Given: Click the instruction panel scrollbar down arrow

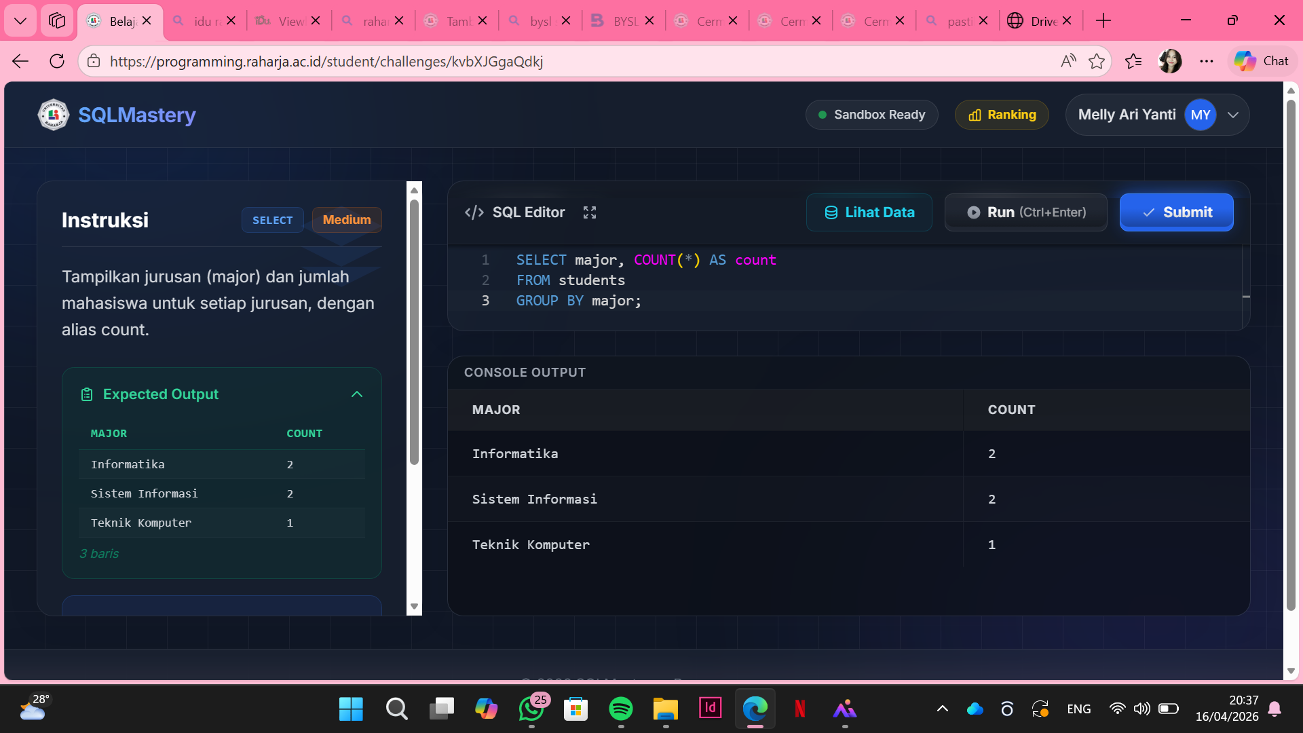Looking at the screenshot, I should click(414, 607).
